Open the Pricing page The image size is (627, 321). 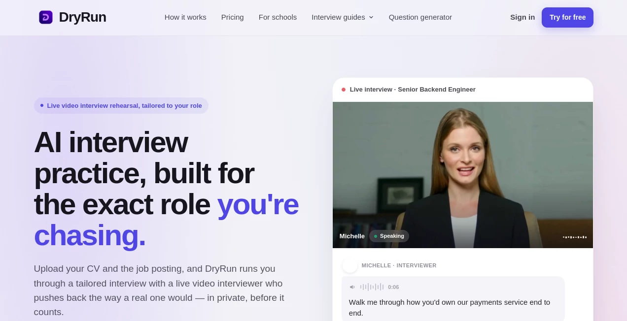(233, 17)
